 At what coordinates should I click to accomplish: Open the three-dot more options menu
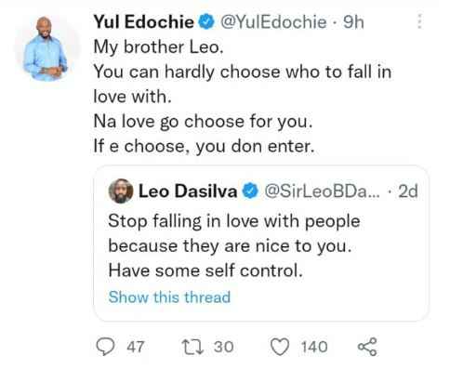point(419,21)
